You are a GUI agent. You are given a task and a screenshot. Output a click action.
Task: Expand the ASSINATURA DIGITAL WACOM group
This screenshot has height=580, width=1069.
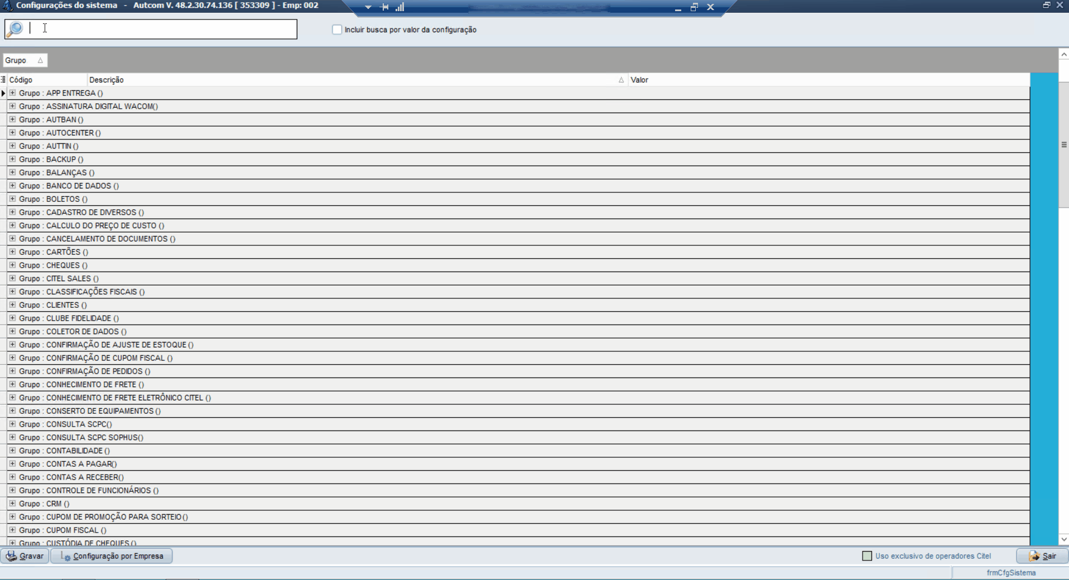pos(12,106)
